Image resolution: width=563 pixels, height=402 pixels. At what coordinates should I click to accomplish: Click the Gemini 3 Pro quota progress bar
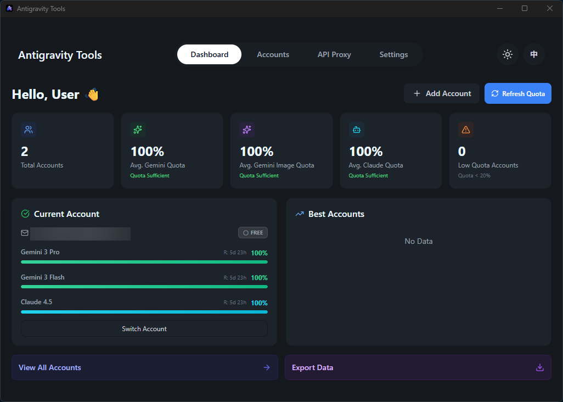144,262
